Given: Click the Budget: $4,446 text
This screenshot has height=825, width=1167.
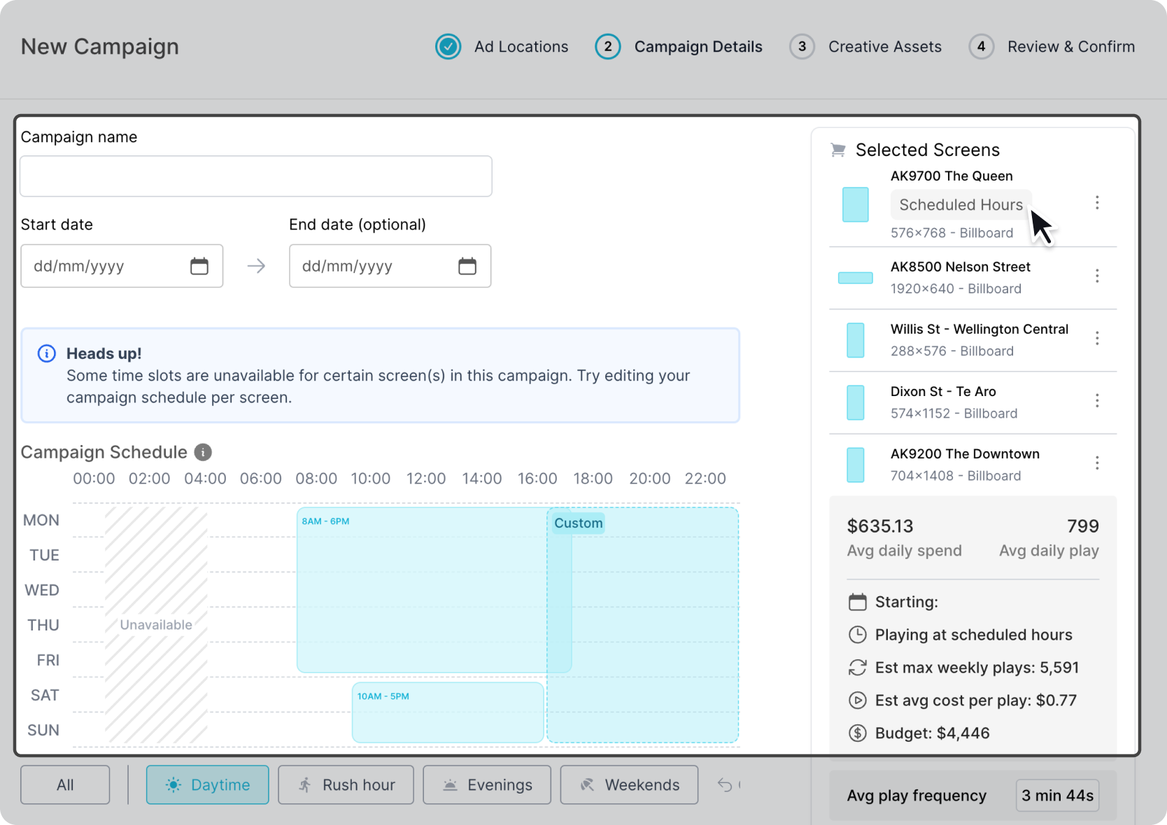Looking at the screenshot, I should click(933, 733).
